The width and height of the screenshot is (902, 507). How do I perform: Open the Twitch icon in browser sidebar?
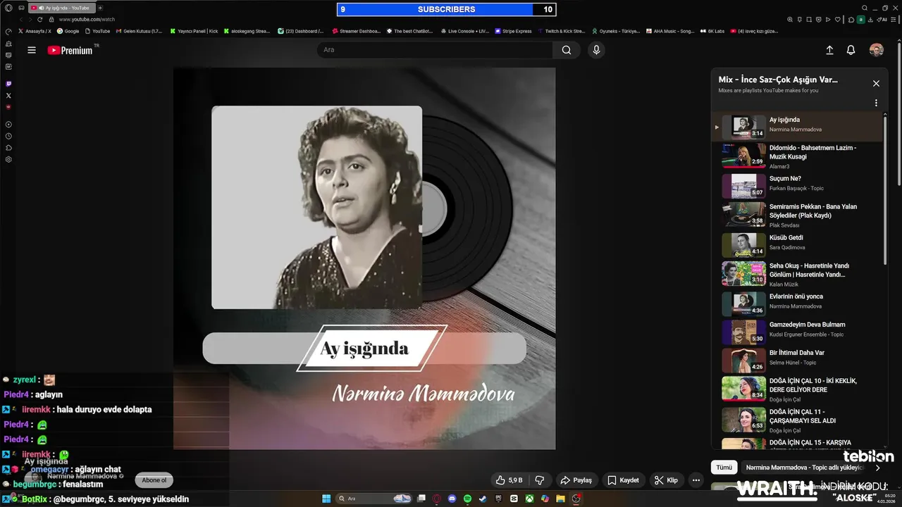click(8, 84)
